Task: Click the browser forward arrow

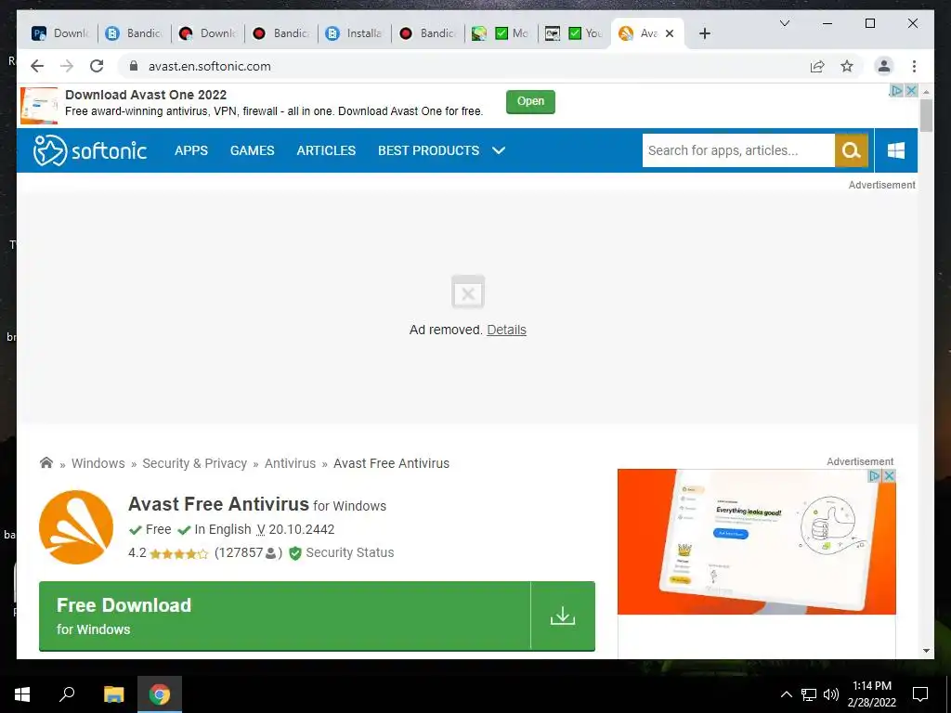Action: 67,66
